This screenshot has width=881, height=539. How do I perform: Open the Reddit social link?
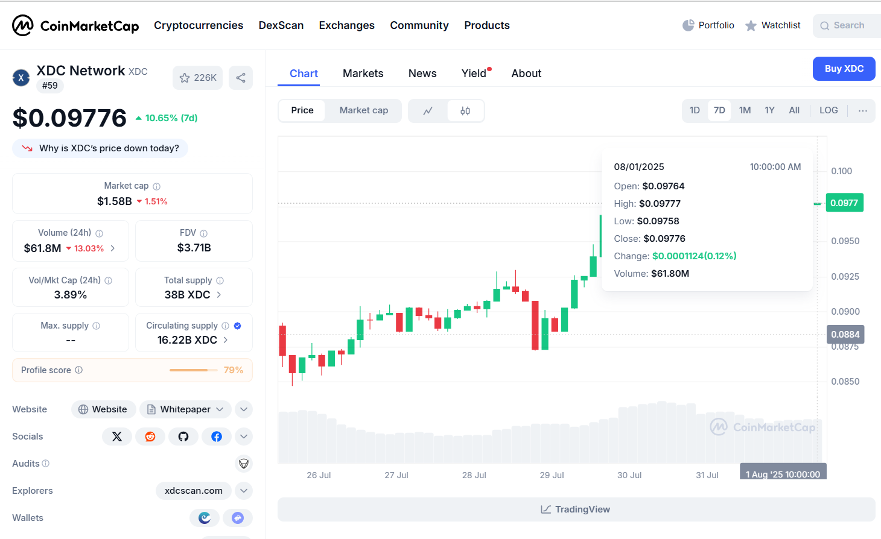pyautogui.click(x=150, y=437)
